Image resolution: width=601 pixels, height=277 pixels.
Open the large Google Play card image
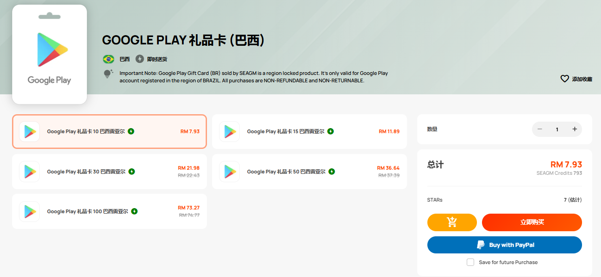[x=50, y=54]
